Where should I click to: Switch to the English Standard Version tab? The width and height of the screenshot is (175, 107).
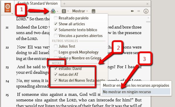[x=38, y=4]
